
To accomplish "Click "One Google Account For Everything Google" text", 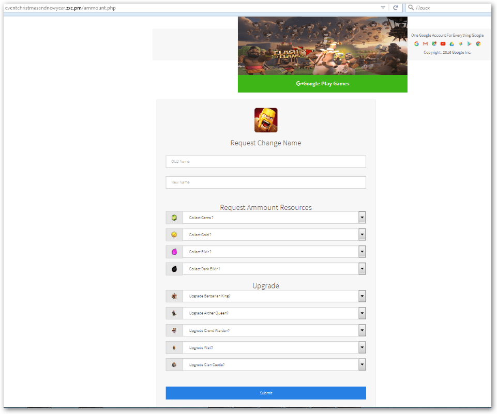I will click(x=447, y=35).
